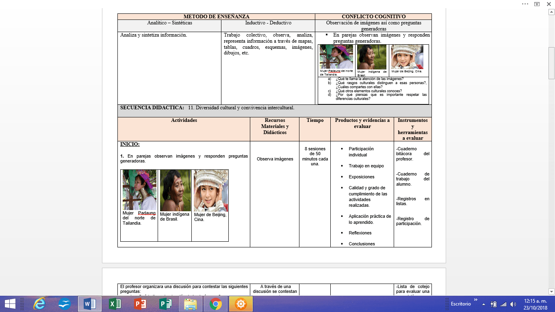The height and width of the screenshot is (312, 555).
Task: Switch to Excel from the taskbar
Action: (x=115, y=303)
